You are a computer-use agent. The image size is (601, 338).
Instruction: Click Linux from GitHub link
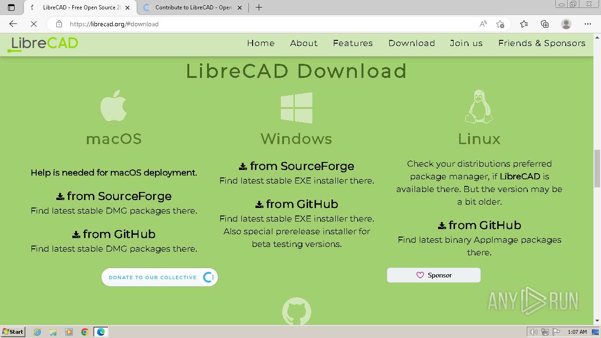tap(479, 225)
